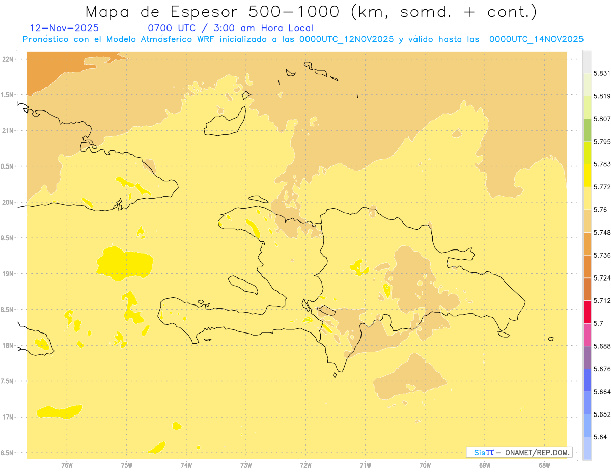The width and height of the screenshot is (611, 472).
Task: Click the '5.676' color bar label
Action: coord(602,369)
